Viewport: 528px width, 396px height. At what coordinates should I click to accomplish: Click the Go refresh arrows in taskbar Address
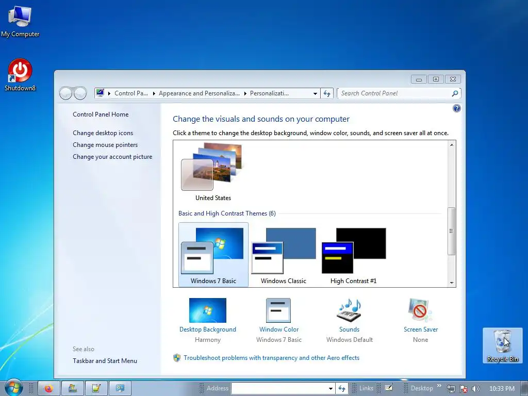pos(342,389)
